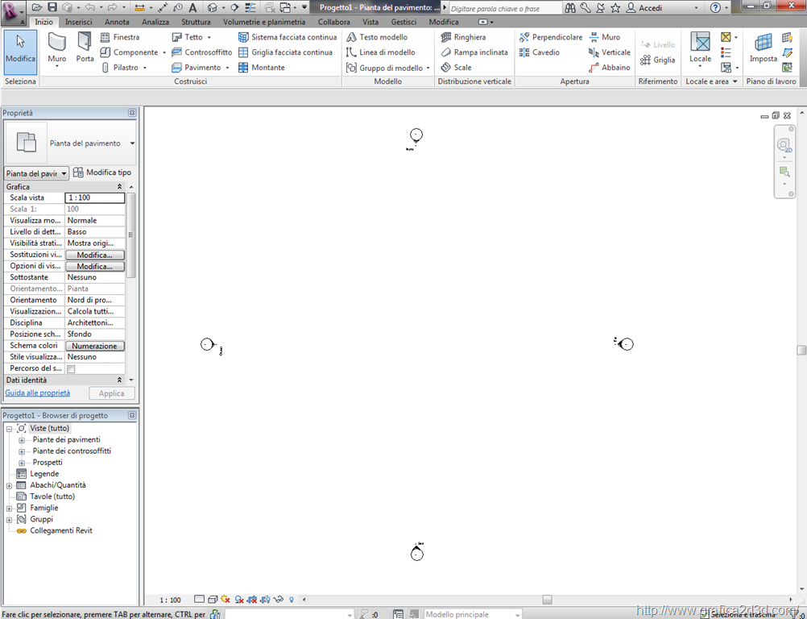Select the Muro wall tool
Screen dimensions: 807x619
(x=57, y=48)
